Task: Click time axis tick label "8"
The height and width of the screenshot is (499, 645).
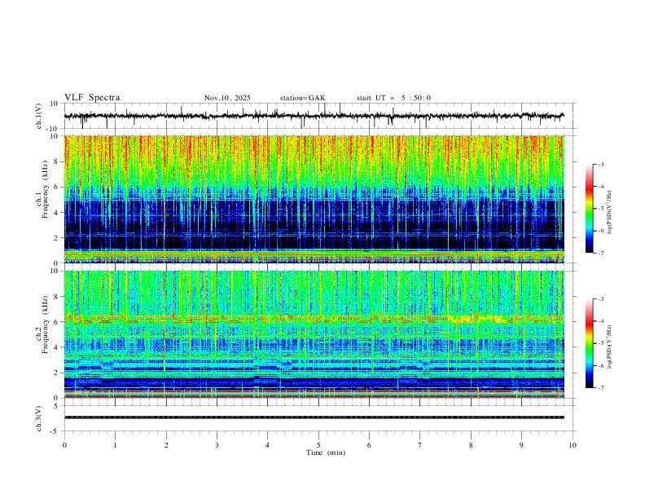Action: tap(471, 445)
